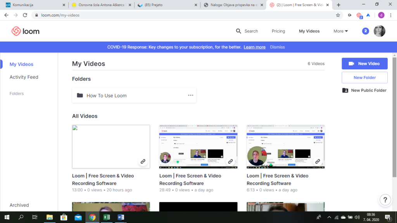Open Archived in the sidebar
This screenshot has height=223, width=397.
19,205
